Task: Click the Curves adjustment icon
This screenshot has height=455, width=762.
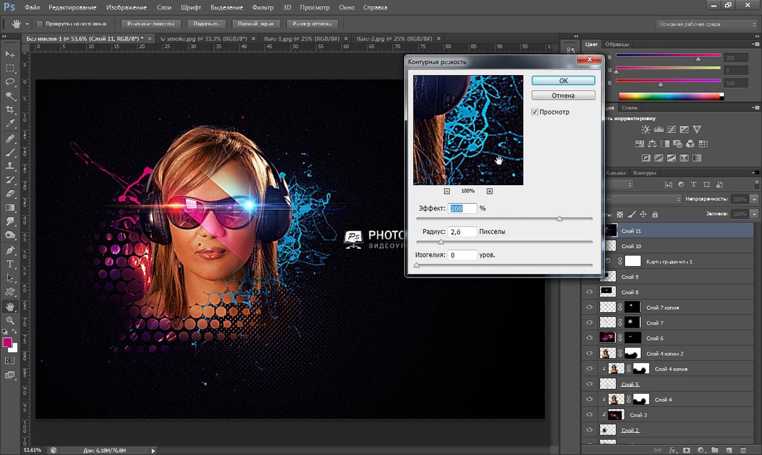Action: pyautogui.click(x=672, y=129)
